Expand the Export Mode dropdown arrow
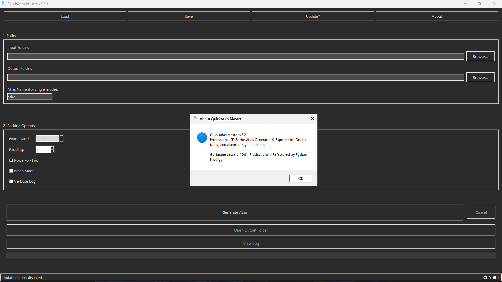The height and width of the screenshot is (282, 502). (61, 138)
